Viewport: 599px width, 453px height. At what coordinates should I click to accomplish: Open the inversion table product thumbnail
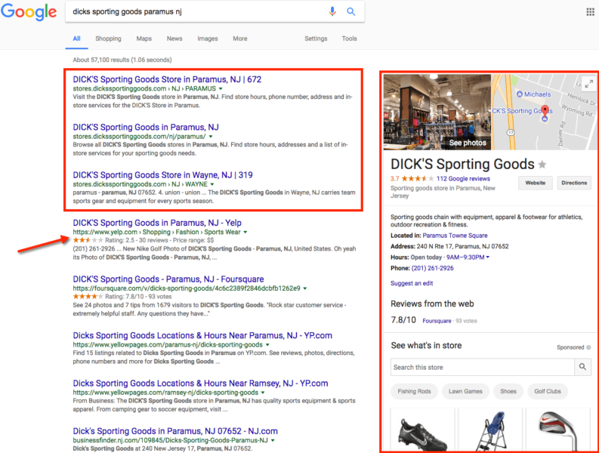(x=490, y=430)
